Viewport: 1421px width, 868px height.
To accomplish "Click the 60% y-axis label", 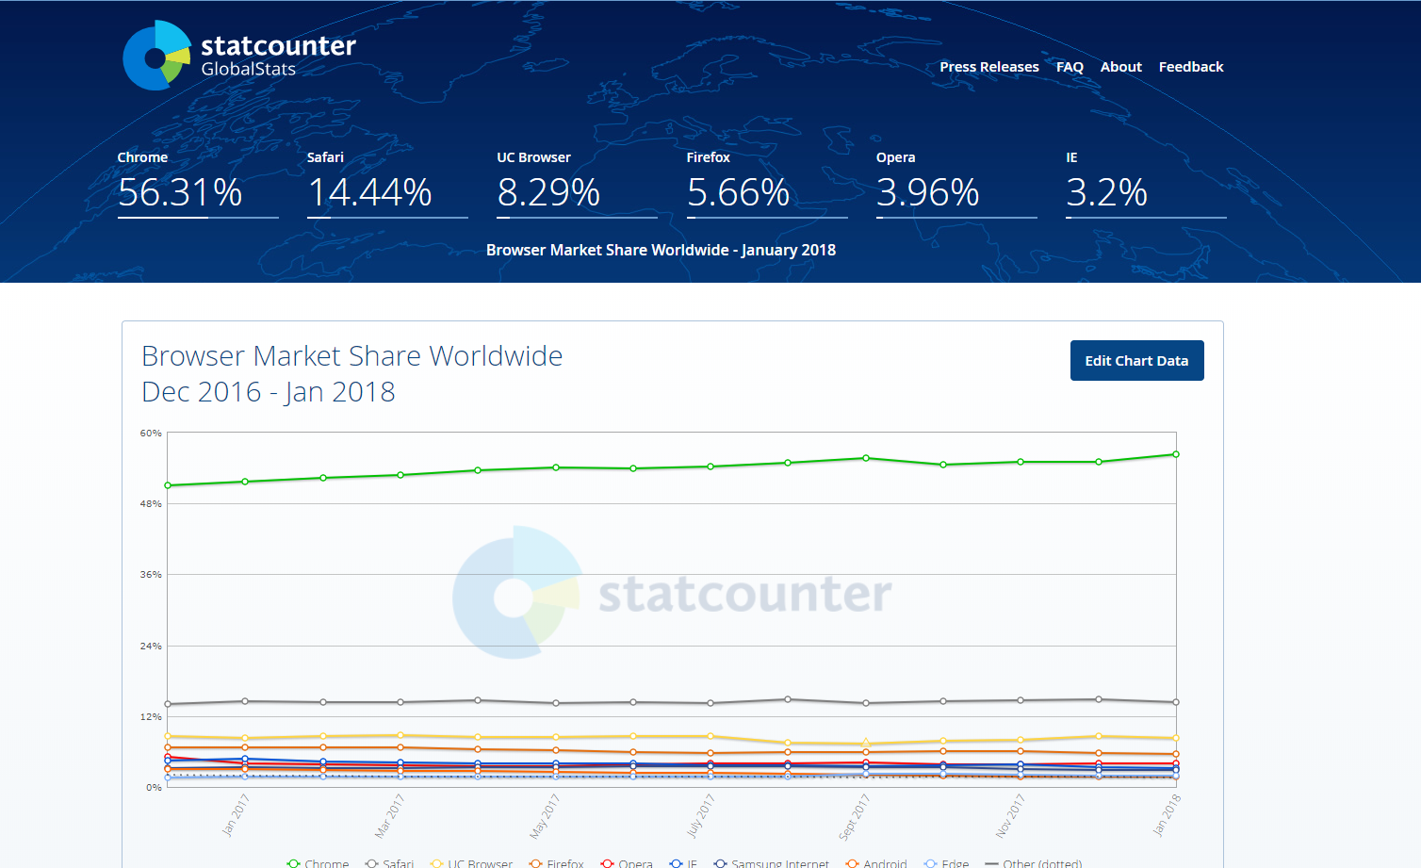I will coord(151,434).
